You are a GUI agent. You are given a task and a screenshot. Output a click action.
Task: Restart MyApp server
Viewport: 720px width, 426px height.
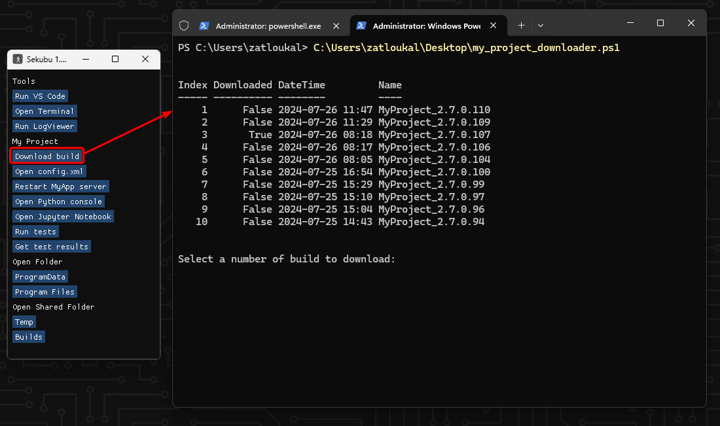pos(60,186)
